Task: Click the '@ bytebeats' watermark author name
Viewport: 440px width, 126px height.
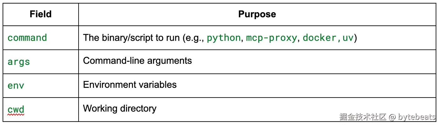Action: (x=412, y=117)
